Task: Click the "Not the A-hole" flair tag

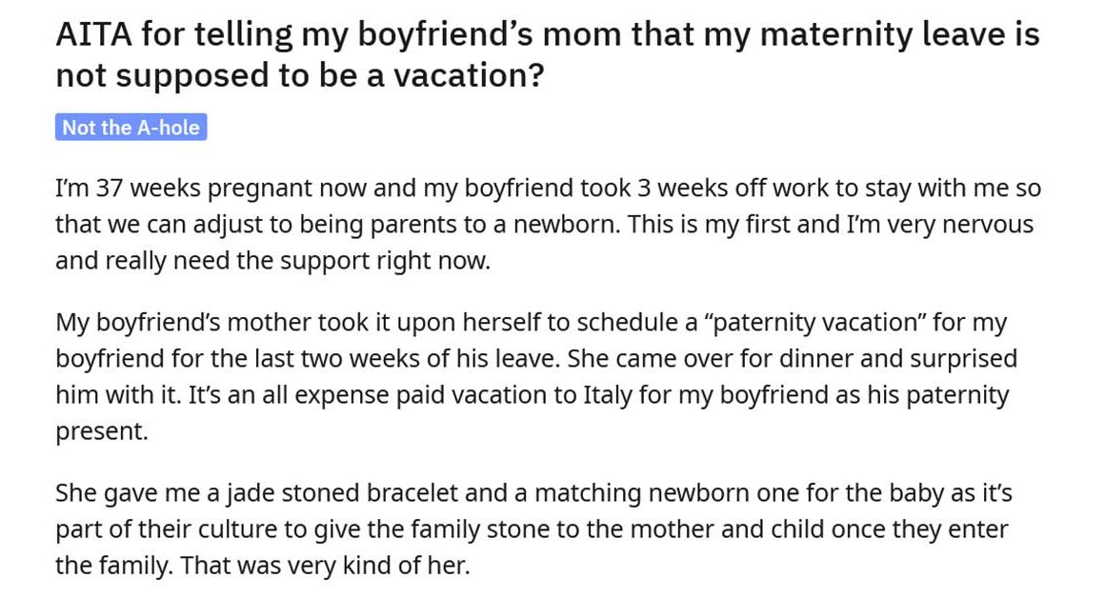Action: tap(131, 128)
